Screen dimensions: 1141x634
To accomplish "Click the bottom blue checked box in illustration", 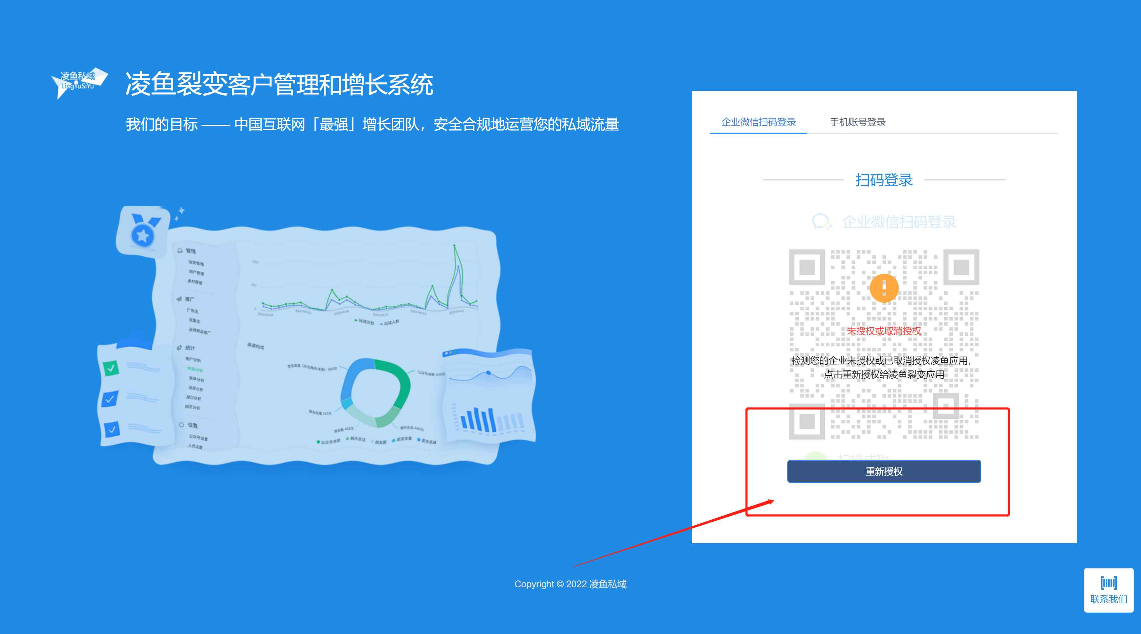I will tap(112, 429).
